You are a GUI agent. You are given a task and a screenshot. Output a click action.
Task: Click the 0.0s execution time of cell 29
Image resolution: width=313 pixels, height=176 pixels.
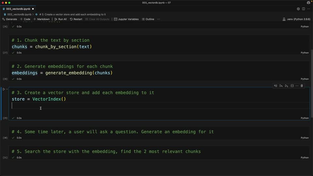point(19,118)
